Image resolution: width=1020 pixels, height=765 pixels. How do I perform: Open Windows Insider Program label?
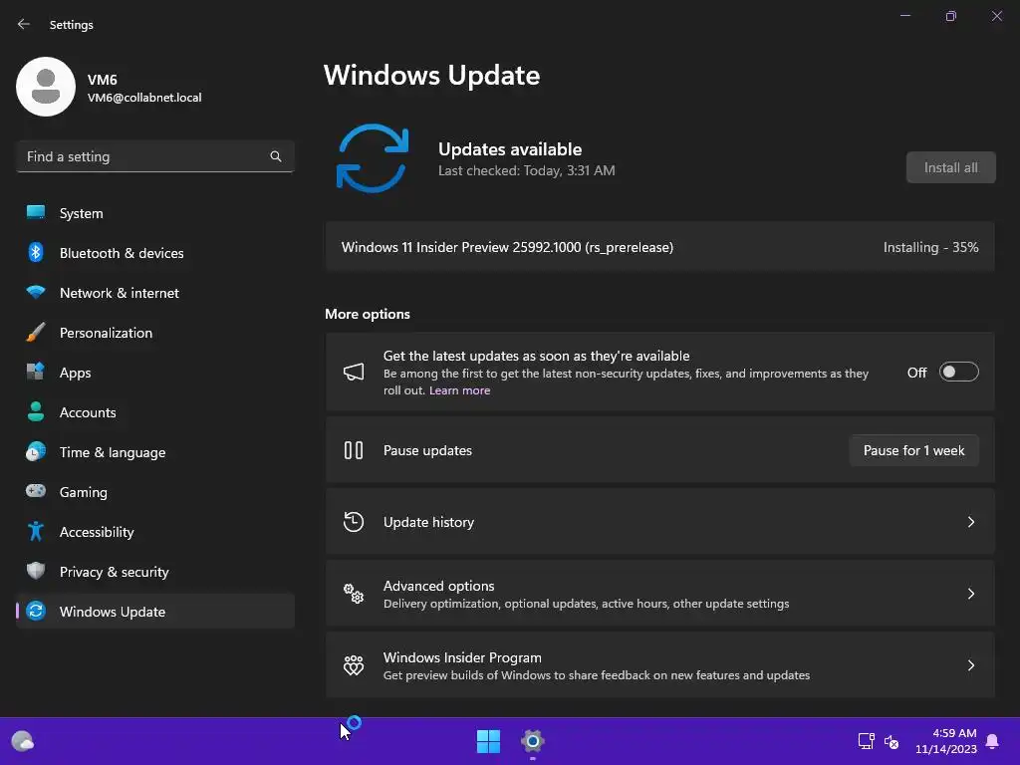462,657
